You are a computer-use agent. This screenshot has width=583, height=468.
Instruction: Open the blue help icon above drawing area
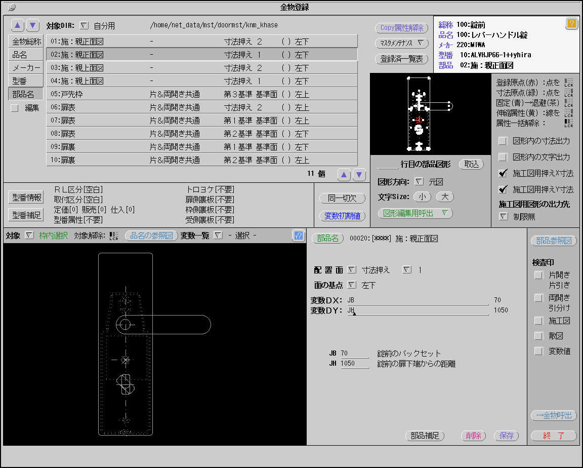[x=298, y=235]
